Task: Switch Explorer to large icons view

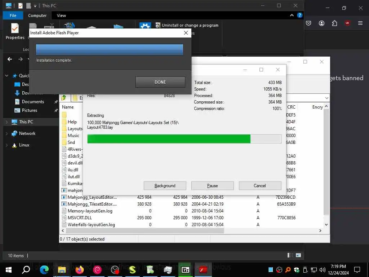Action: coord(298,255)
